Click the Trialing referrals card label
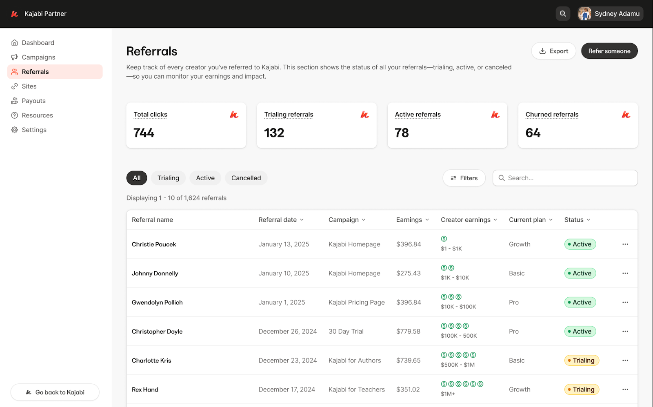This screenshot has width=653, height=407. click(x=289, y=115)
